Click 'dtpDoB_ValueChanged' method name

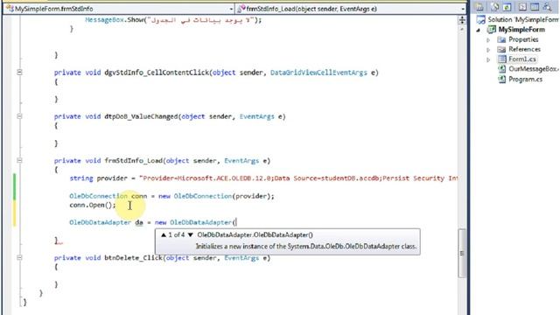point(141,116)
